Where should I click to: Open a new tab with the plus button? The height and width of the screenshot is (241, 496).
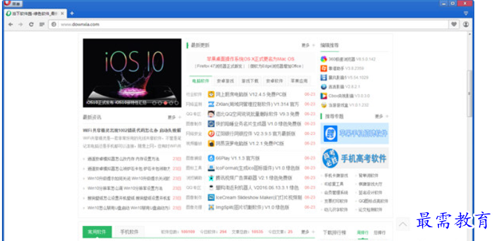pos(72,13)
